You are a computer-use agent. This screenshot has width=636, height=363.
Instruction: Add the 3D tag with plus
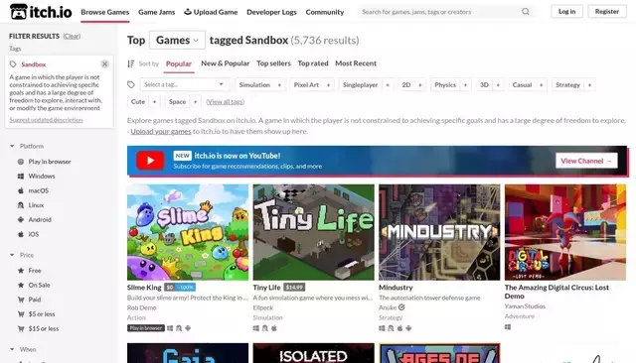coord(499,85)
